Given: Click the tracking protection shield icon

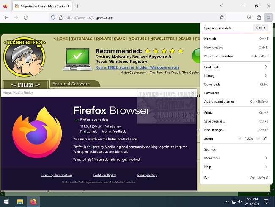Looking at the screenshot, I should click(x=53, y=17).
